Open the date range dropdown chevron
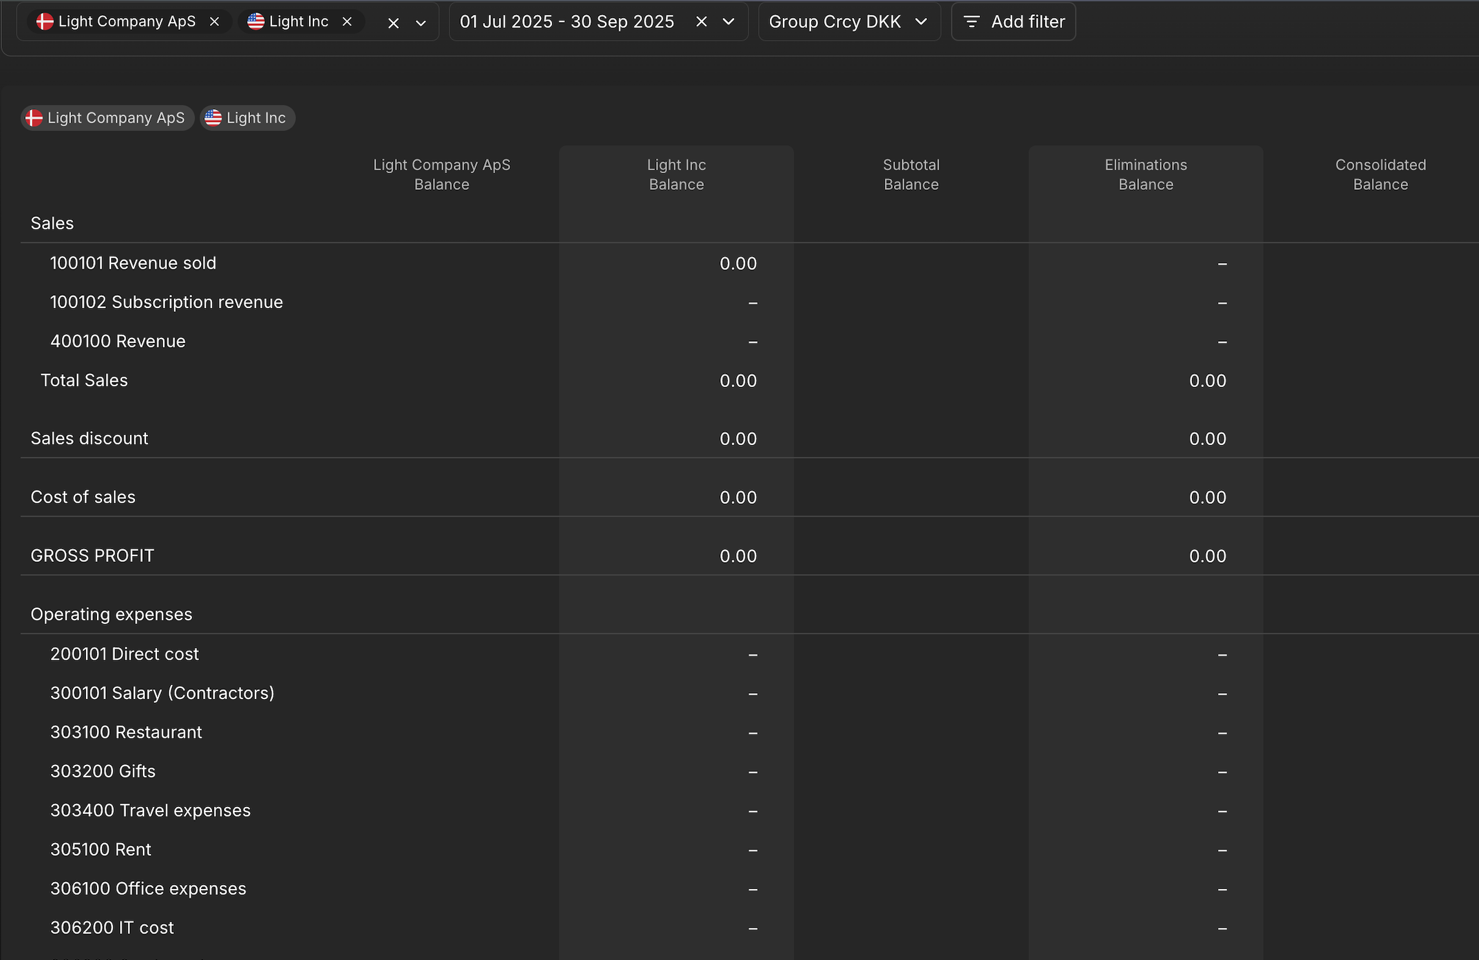This screenshot has width=1479, height=960. pyautogui.click(x=729, y=22)
